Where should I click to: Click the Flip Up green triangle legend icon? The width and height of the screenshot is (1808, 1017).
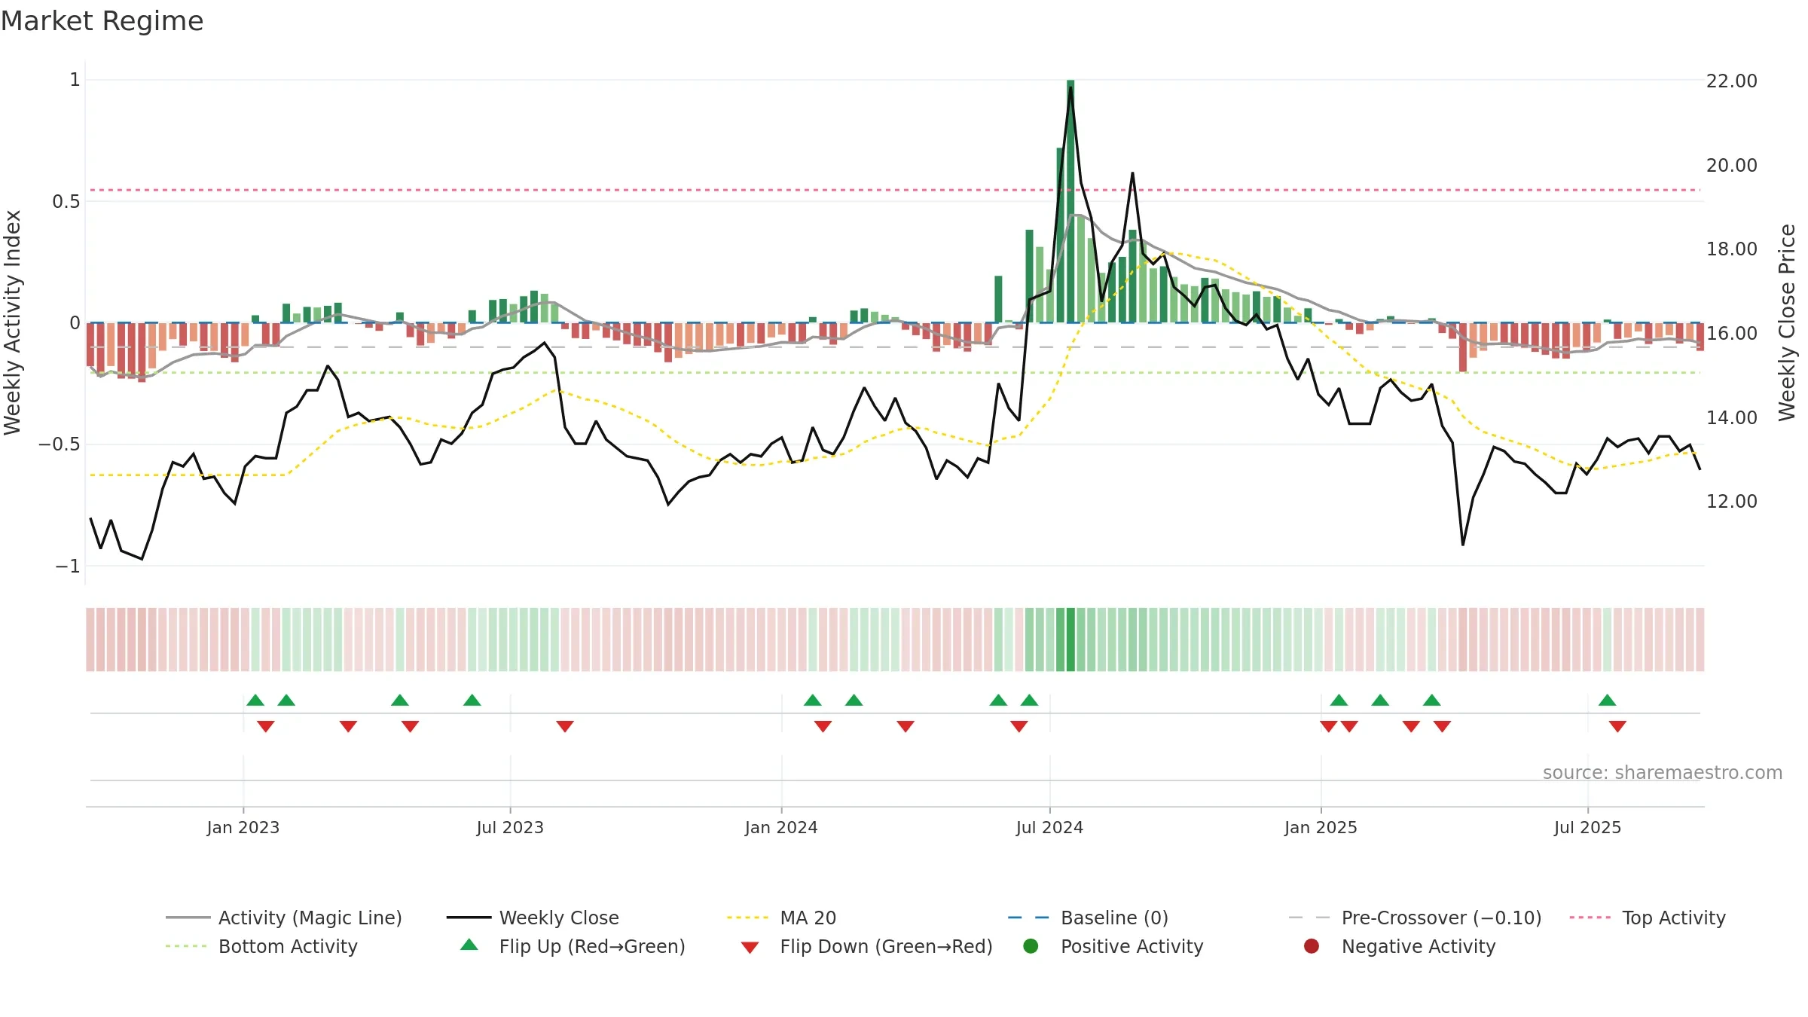click(469, 945)
